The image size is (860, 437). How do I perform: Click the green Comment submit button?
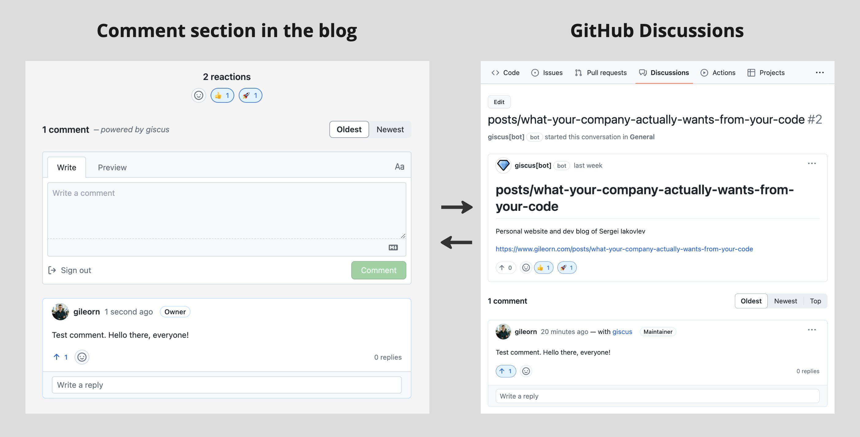[x=378, y=270]
